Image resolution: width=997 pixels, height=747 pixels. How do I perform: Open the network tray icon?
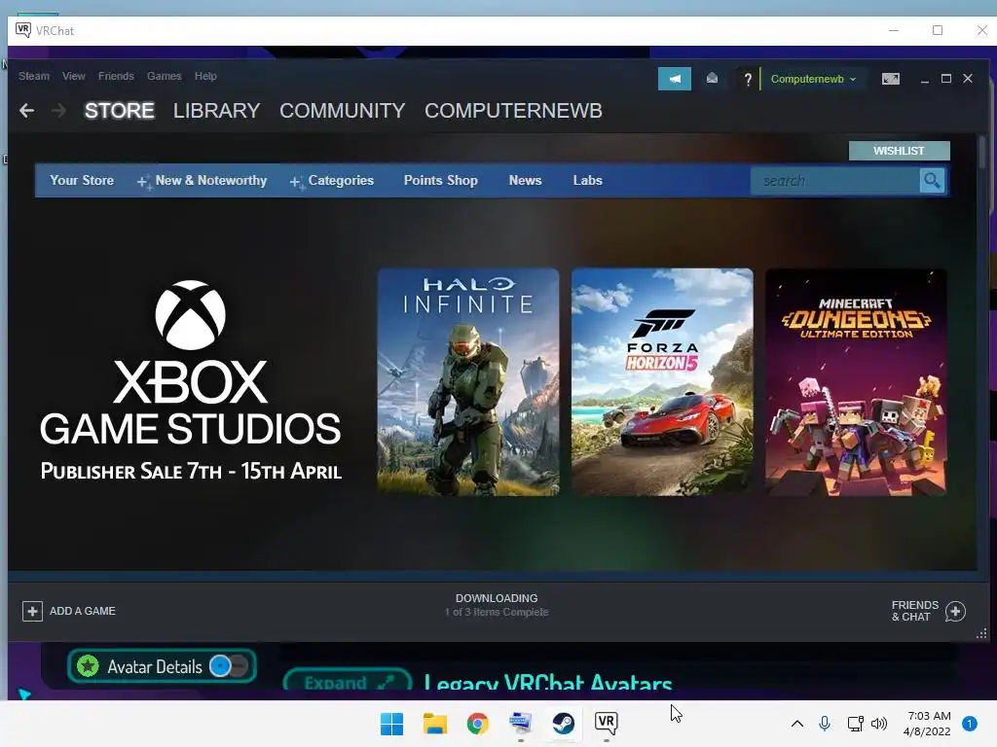coord(855,724)
